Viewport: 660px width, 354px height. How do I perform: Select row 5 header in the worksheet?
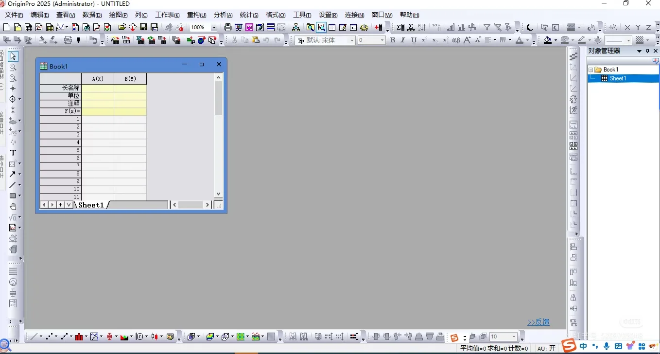[61, 150]
